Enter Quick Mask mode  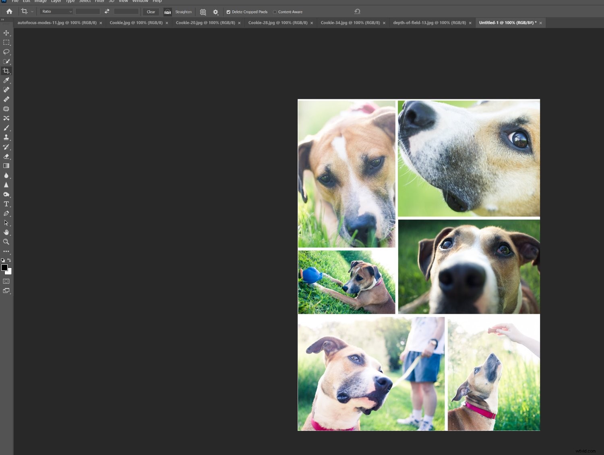[x=6, y=281]
